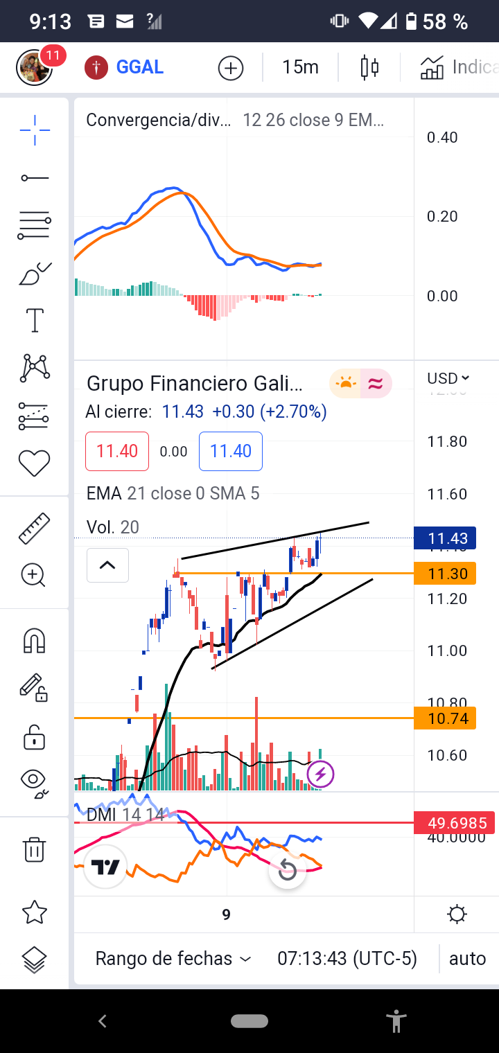Click the trash remove drawings icon

35,849
